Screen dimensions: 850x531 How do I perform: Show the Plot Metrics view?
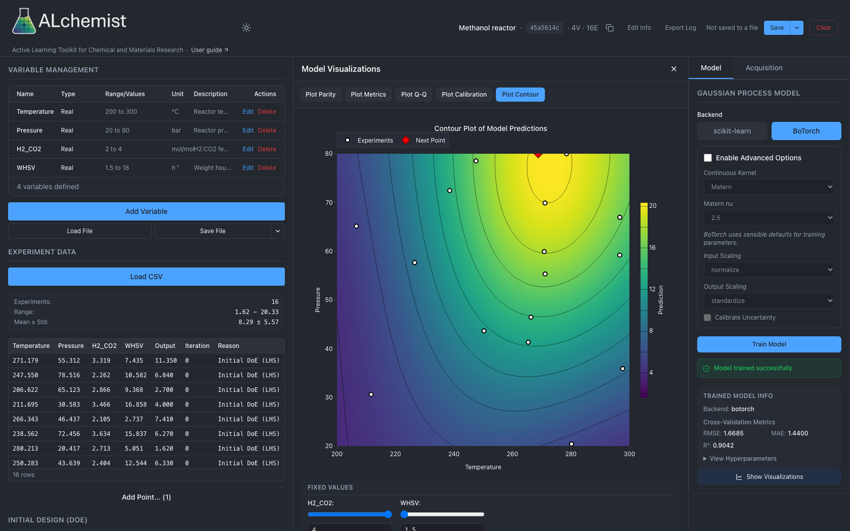(368, 95)
